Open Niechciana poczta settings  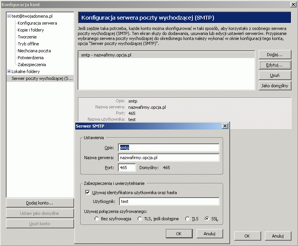(x=34, y=51)
